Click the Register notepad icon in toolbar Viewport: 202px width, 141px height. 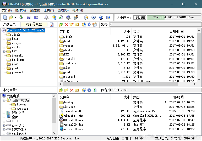point(86,17)
